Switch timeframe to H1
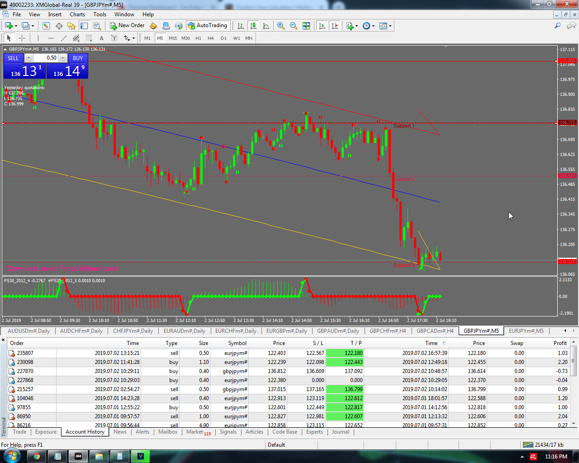 198,38
